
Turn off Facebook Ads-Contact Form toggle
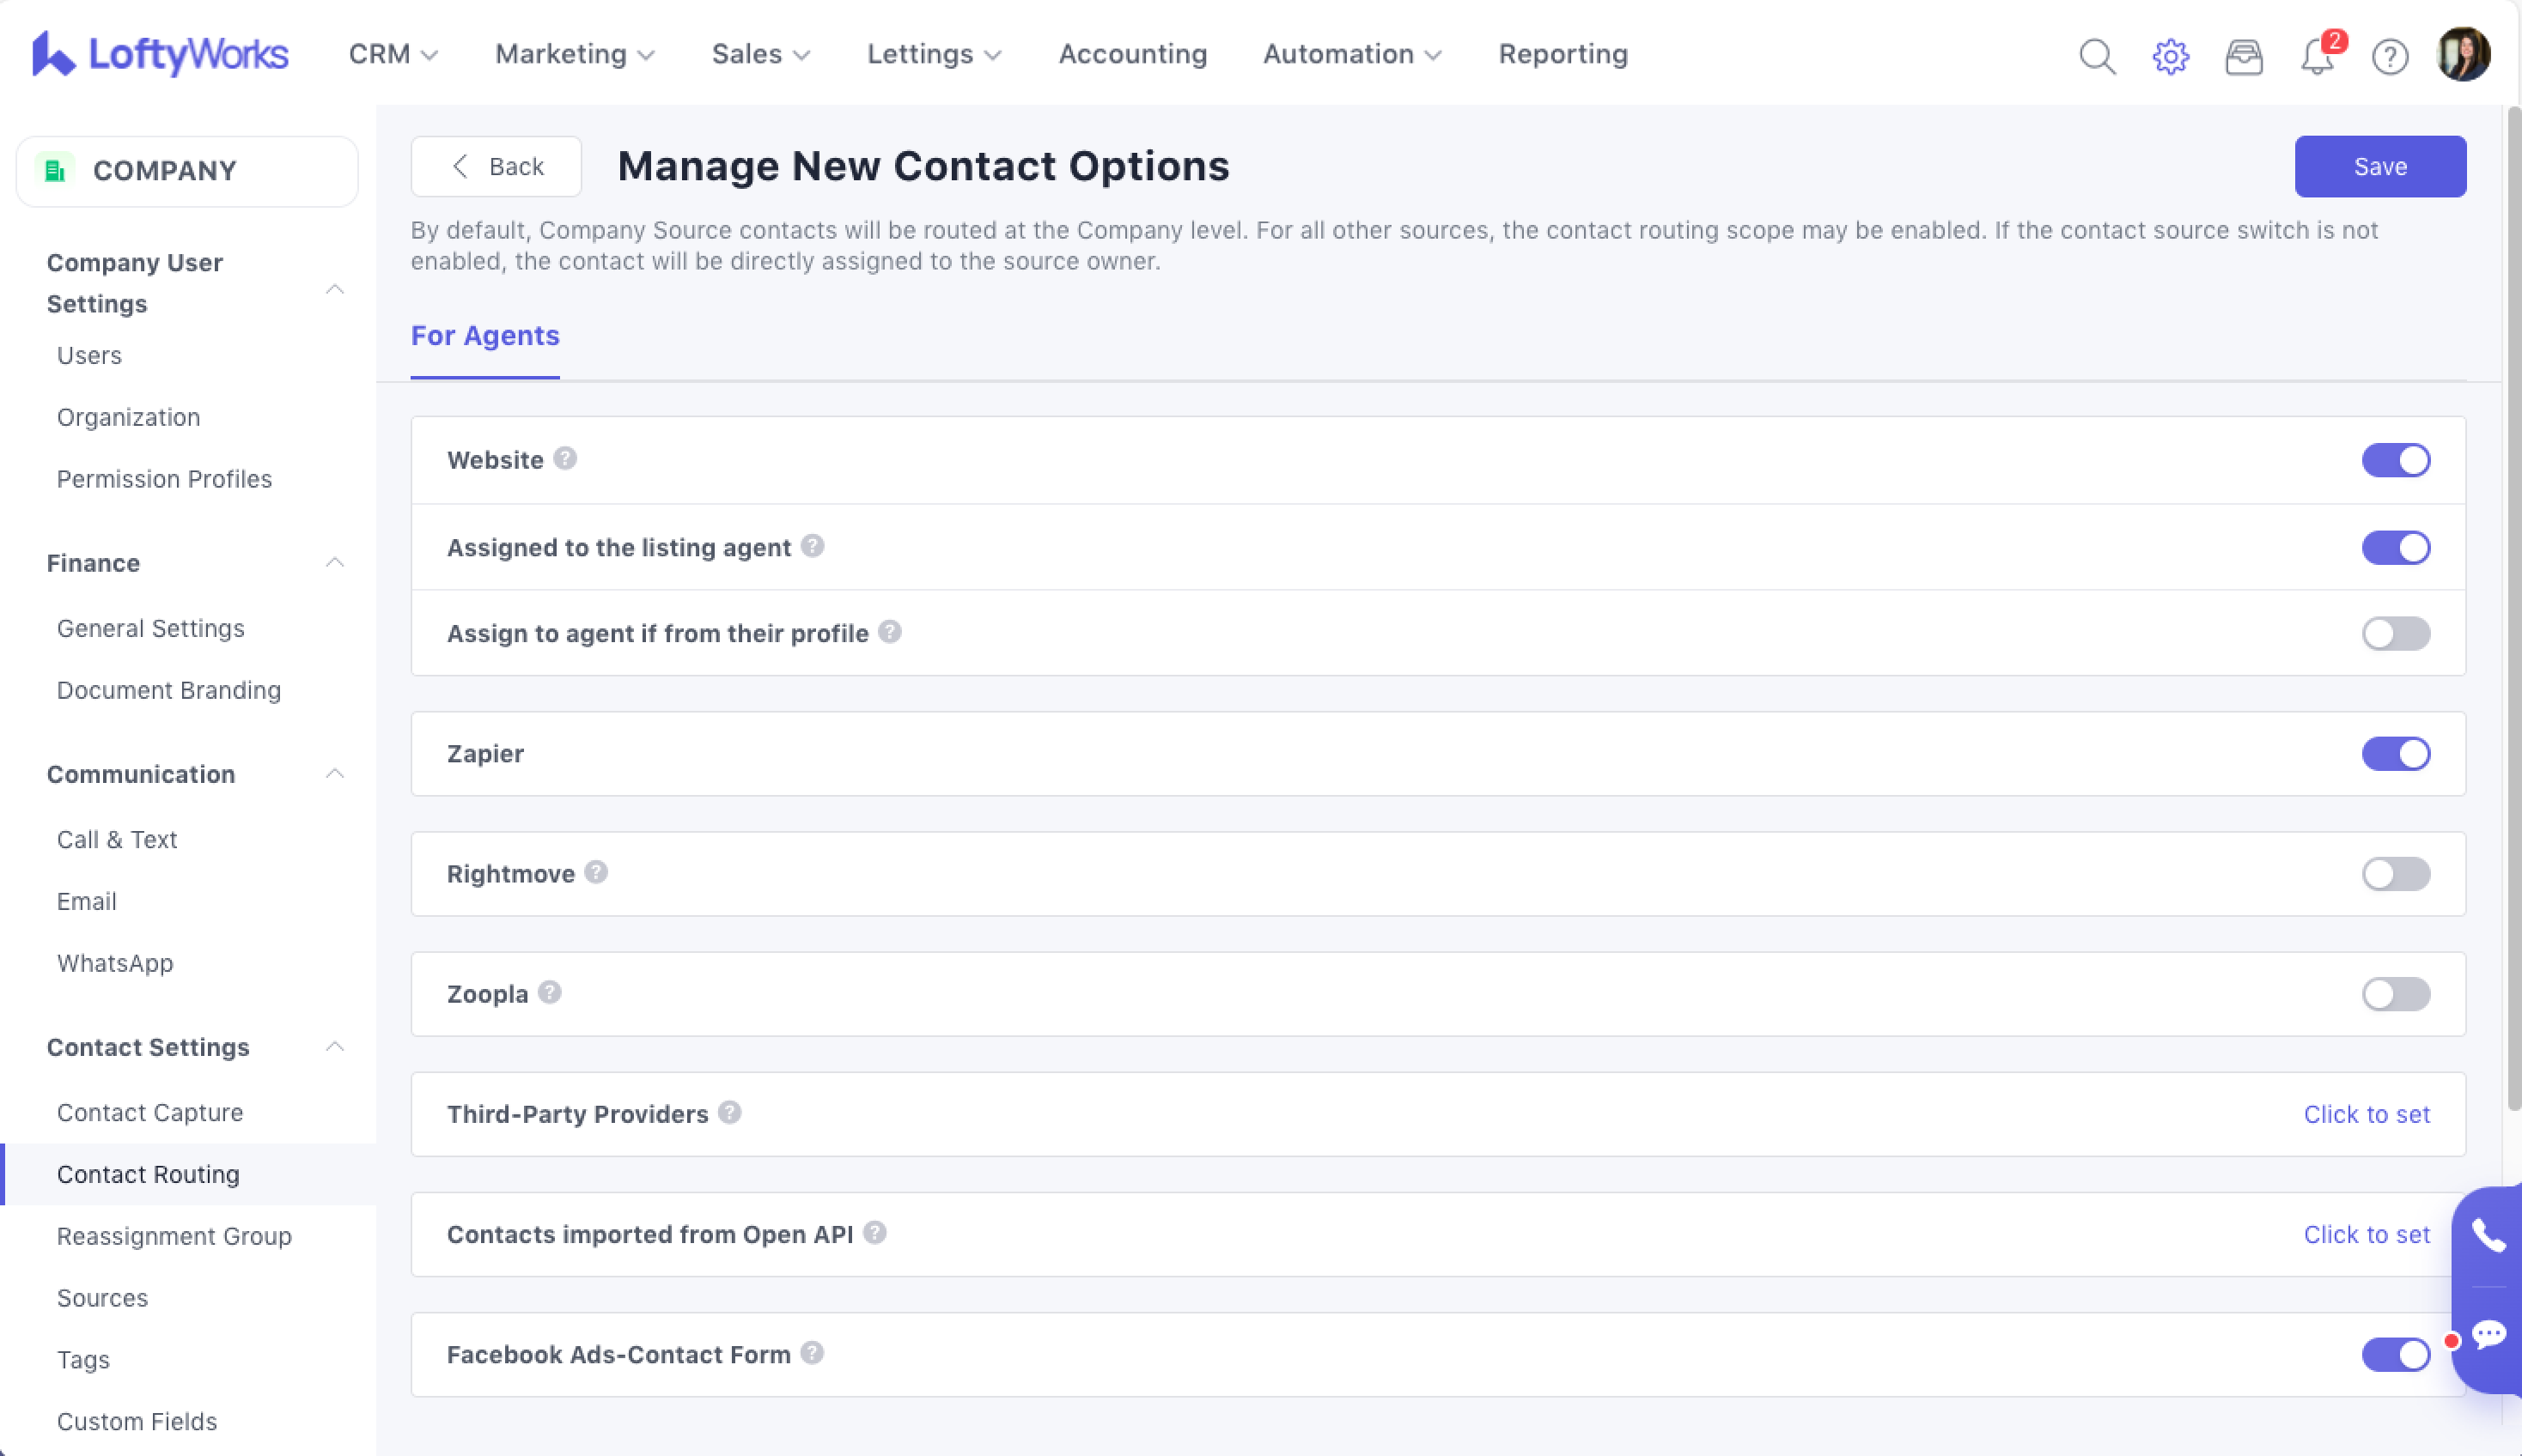pyautogui.click(x=2395, y=1354)
